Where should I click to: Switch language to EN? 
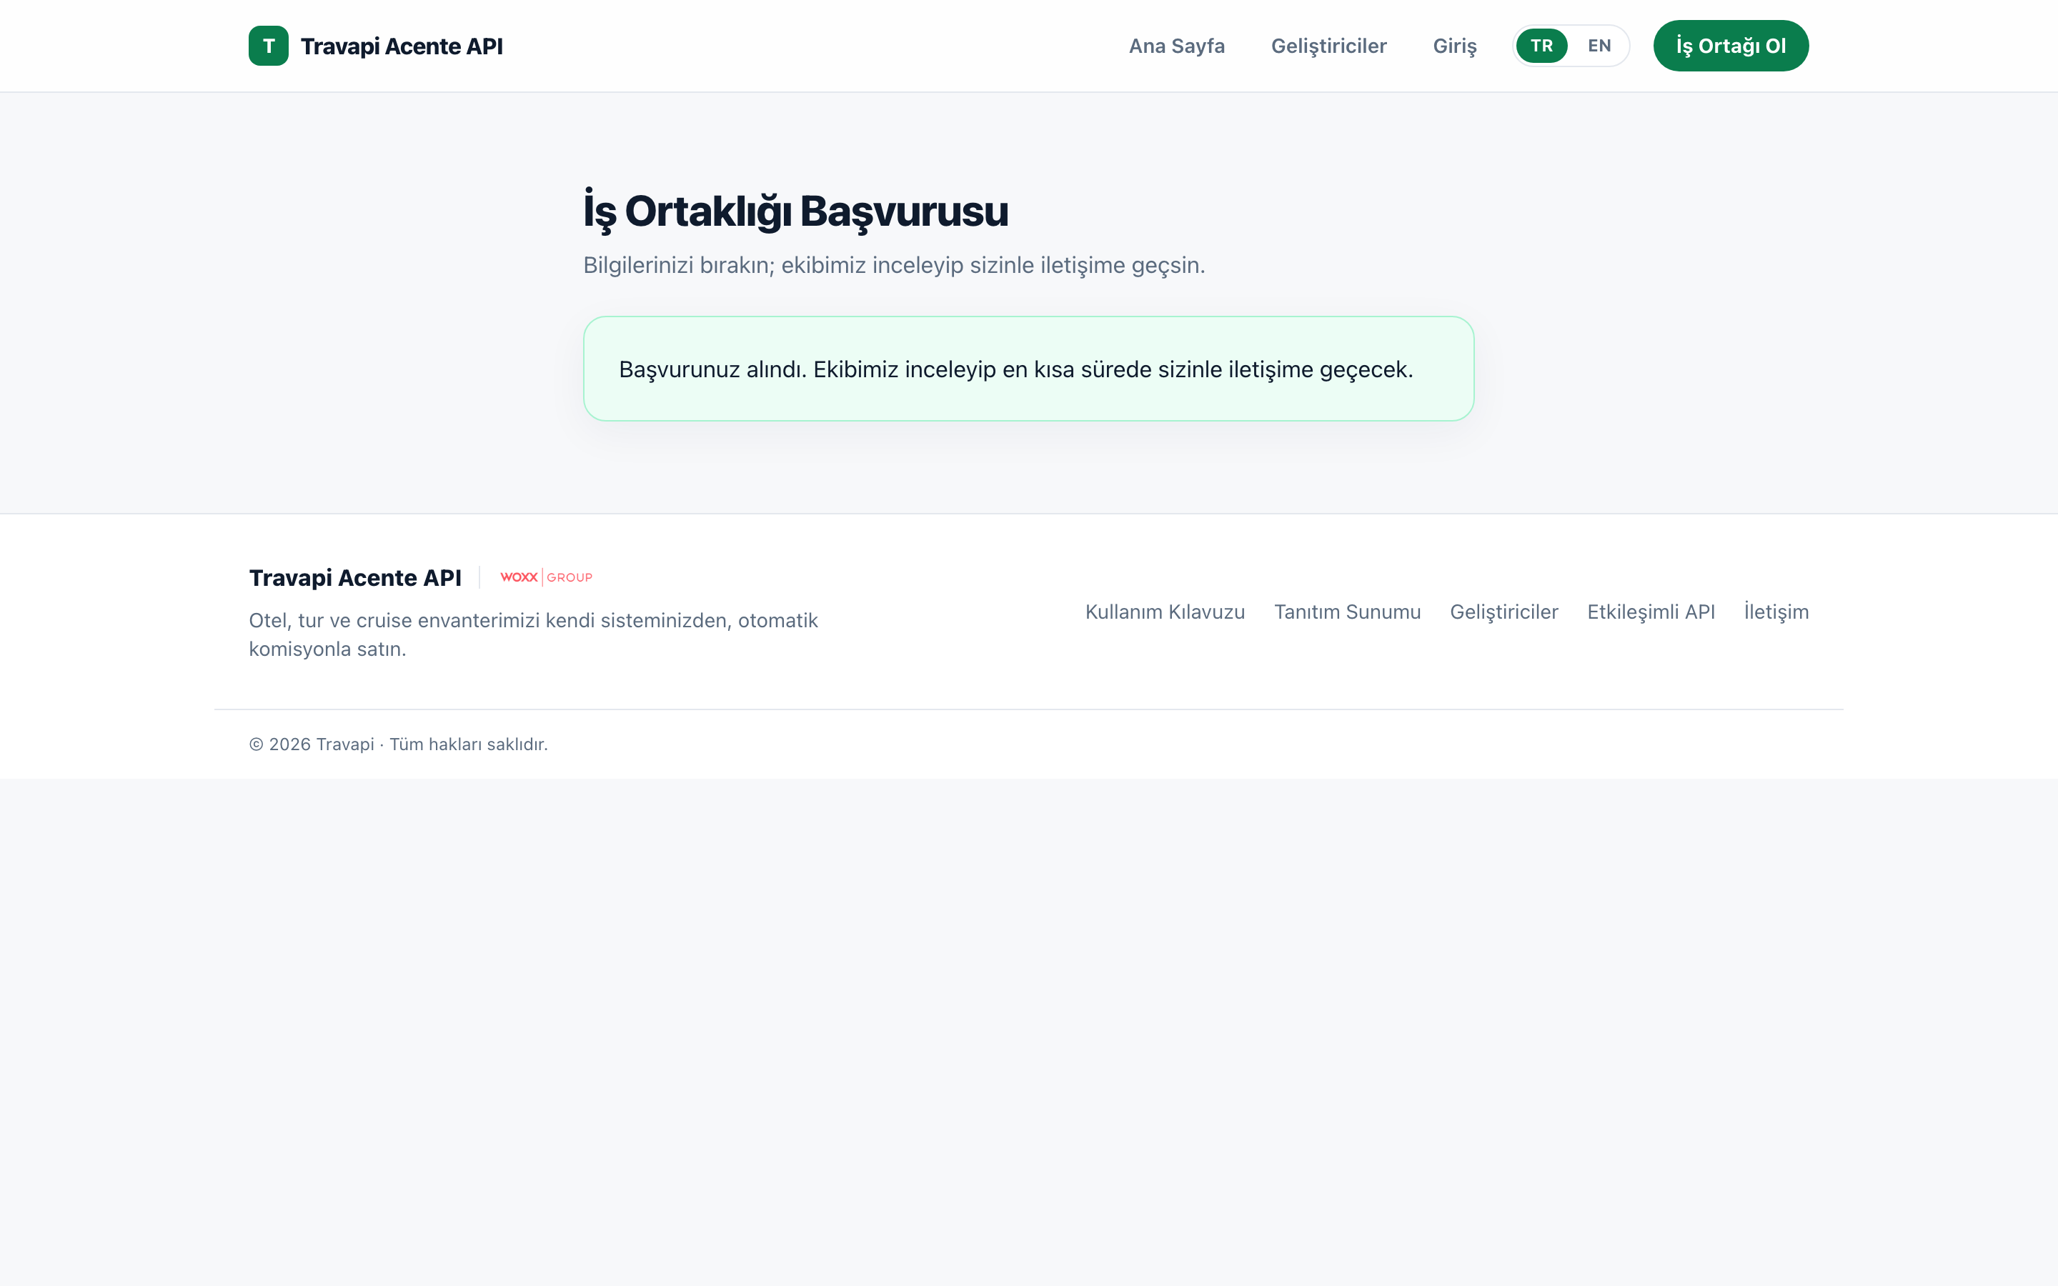click(1599, 46)
